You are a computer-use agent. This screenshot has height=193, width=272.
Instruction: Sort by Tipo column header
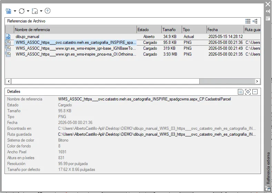click(x=194, y=30)
